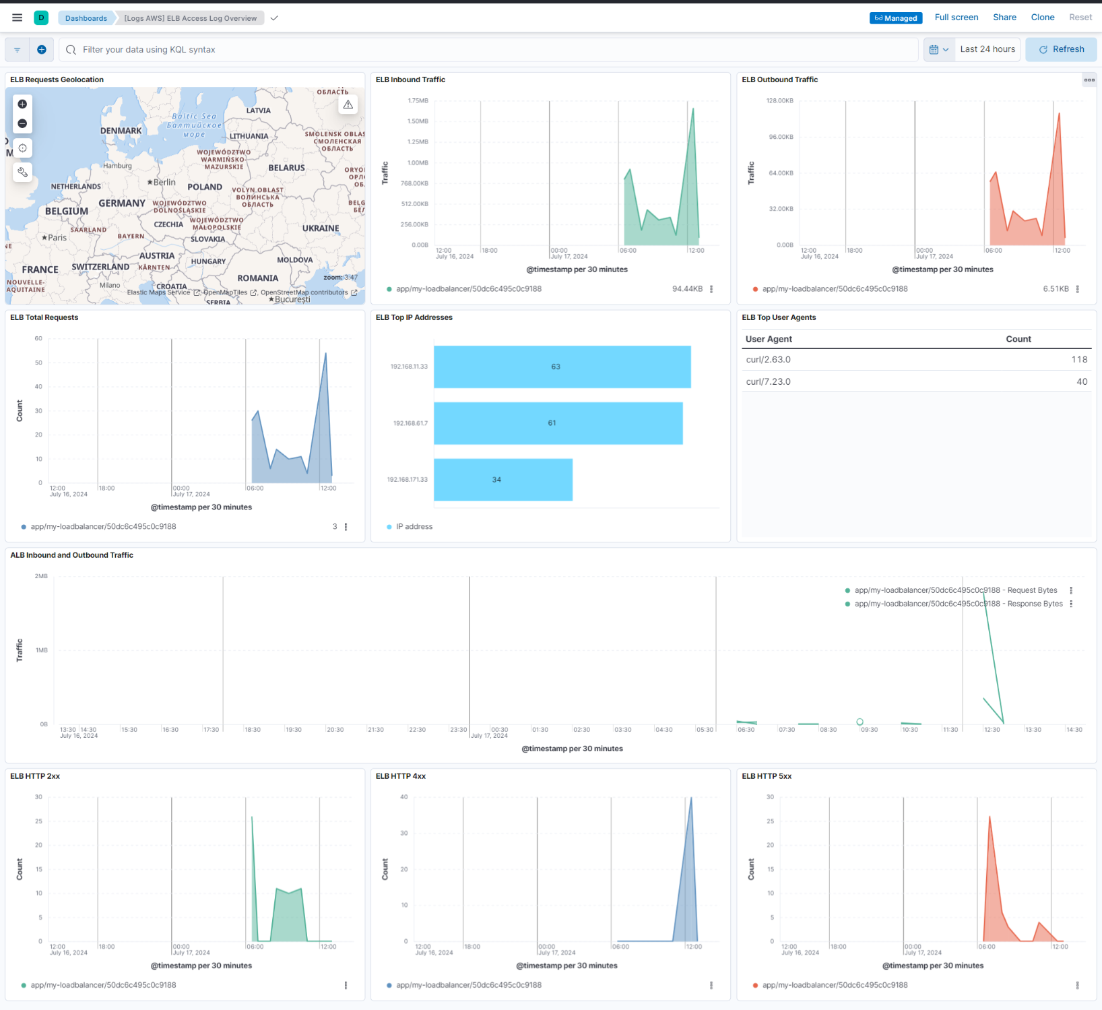
Task: Add a new filter with the plus icon
Action: 41,49
